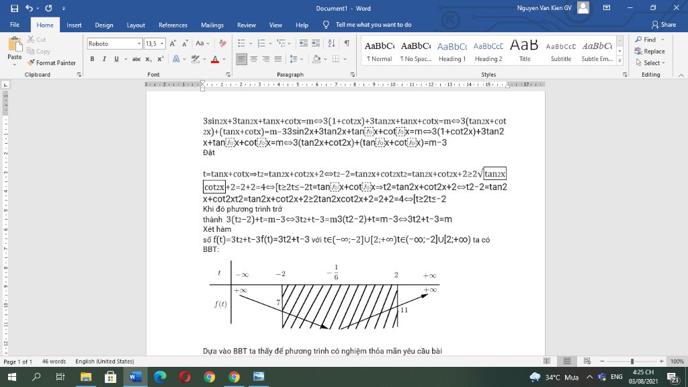This screenshot has width=688, height=387.
Task: Redo the last action
Action: click(x=48, y=8)
